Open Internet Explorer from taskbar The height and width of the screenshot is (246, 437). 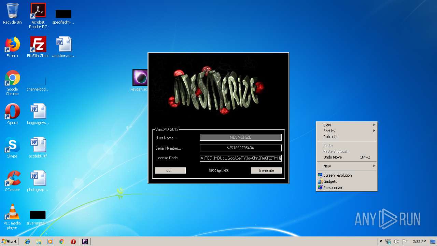click(x=27, y=242)
